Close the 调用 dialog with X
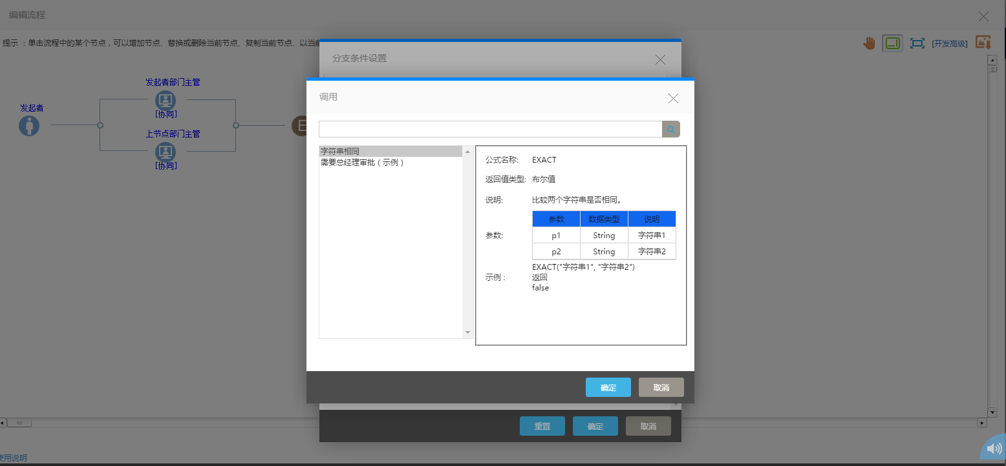 coord(673,98)
